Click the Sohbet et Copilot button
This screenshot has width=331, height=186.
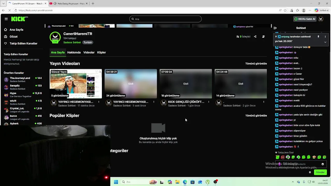pyautogui.click(x=322, y=10)
